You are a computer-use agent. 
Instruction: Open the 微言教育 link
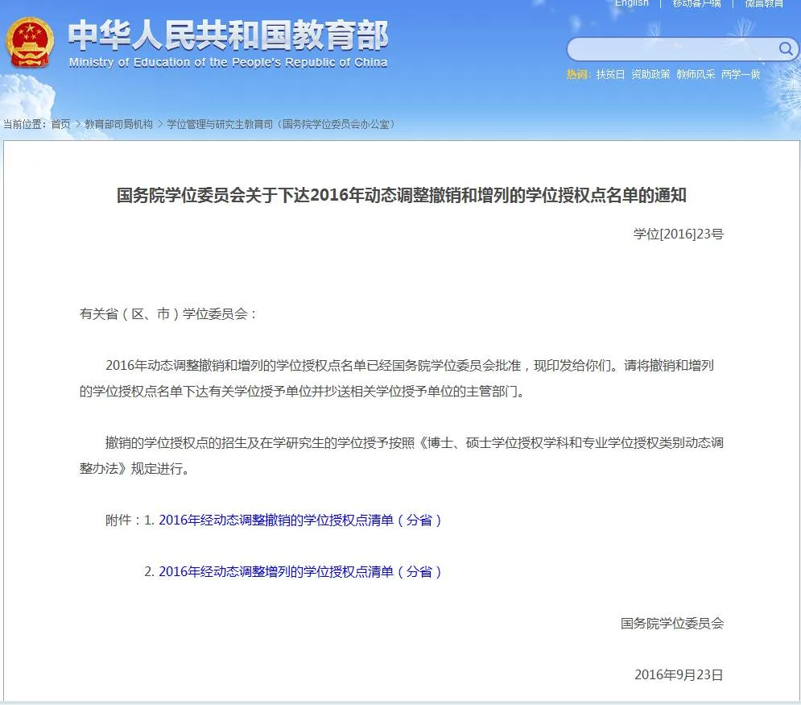coord(764,3)
